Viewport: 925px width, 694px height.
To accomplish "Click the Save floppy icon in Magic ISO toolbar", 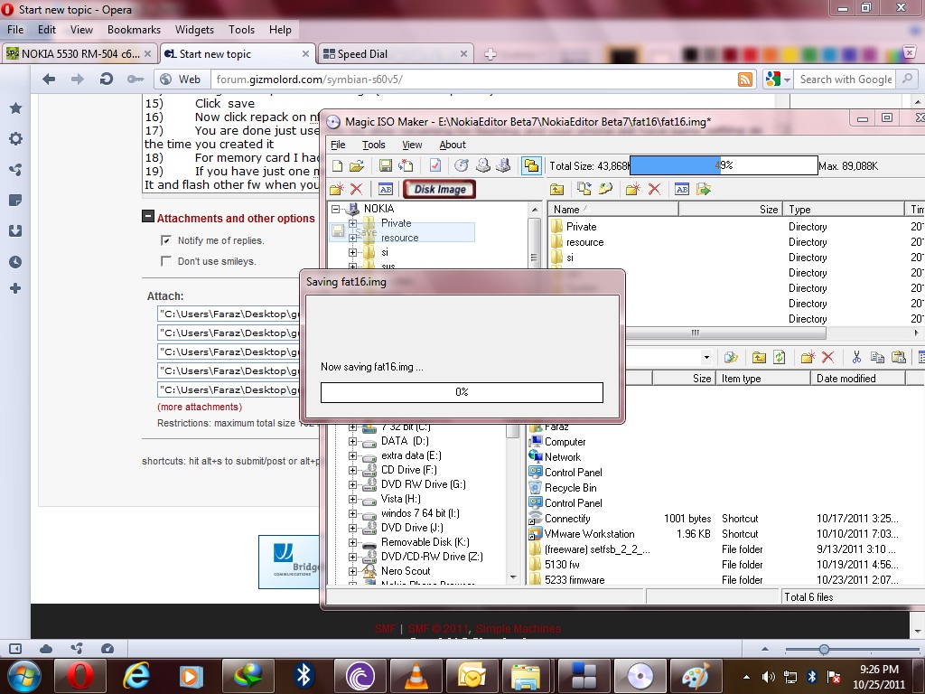I will tap(385, 166).
